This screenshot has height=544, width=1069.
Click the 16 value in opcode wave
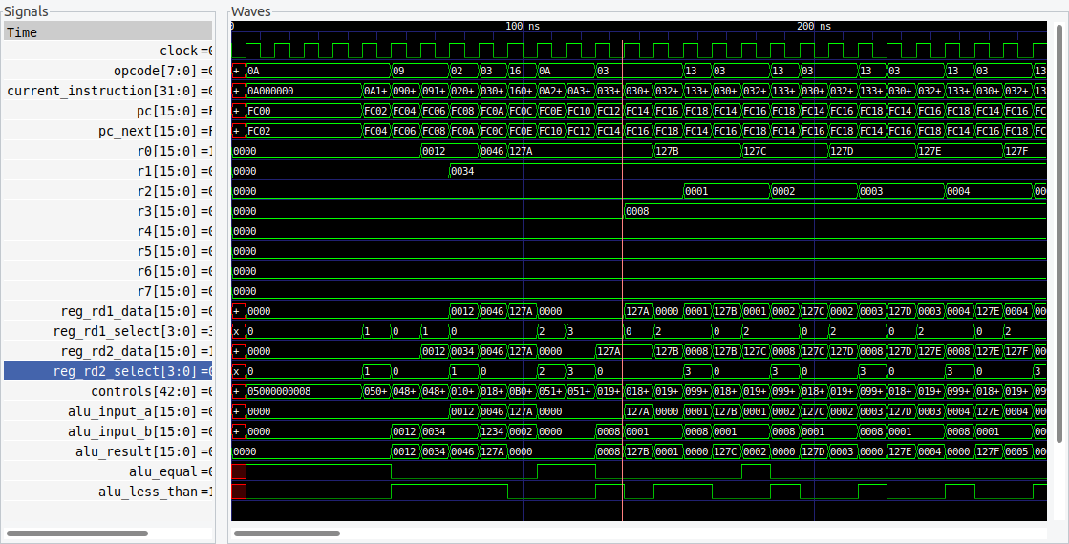[x=516, y=71]
